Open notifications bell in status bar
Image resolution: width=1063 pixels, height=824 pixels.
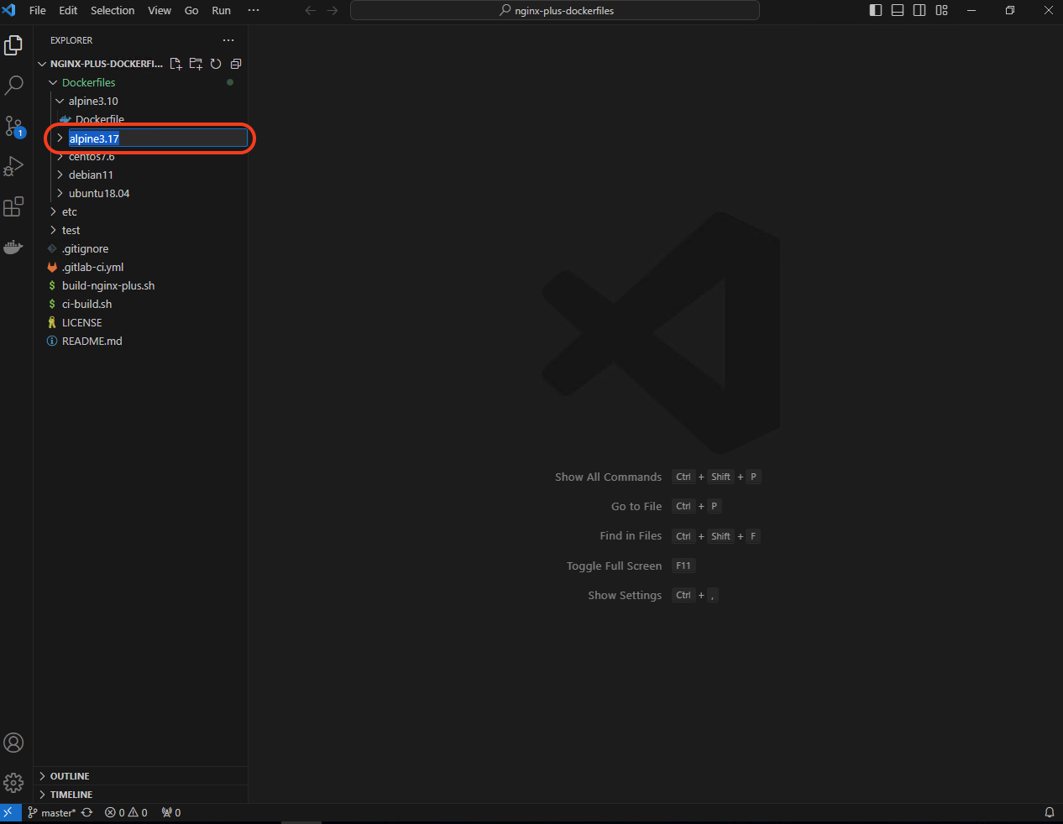(1050, 812)
